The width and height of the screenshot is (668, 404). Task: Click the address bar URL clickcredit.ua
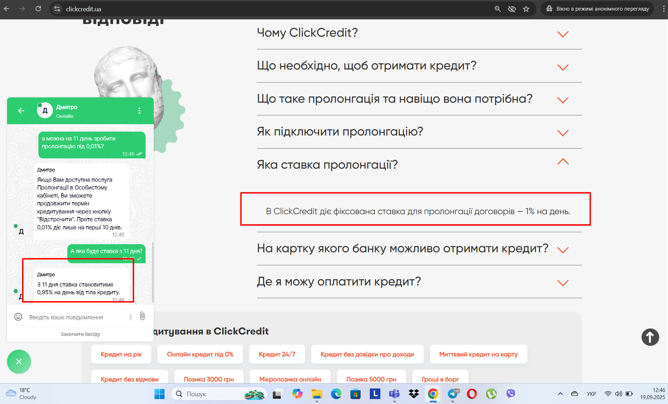pyautogui.click(x=84, y=9)
